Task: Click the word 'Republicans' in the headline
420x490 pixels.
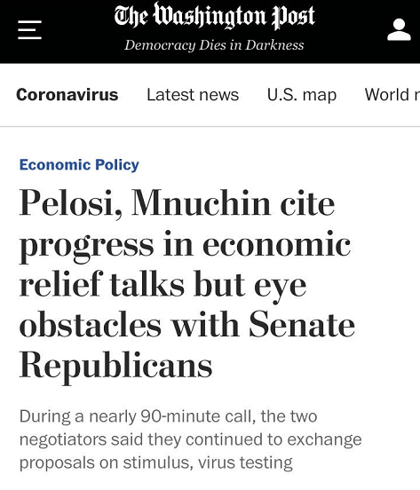Action: click(116, 367)
